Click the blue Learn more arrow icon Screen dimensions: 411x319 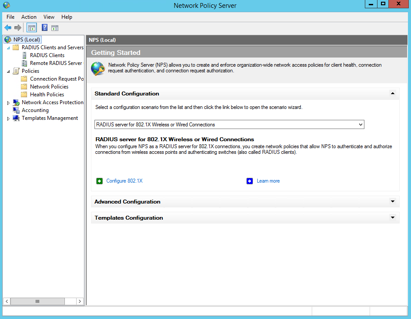click(249, 181)
